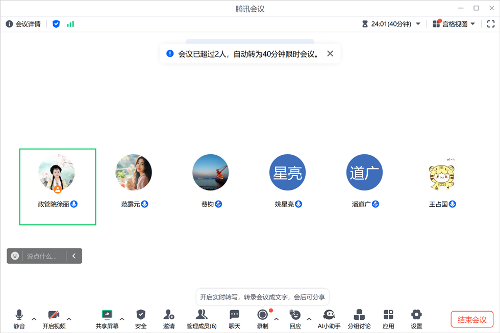Expand the share screen options arrow
The height and width of the screenshot is (333, 500).
coord(122,319)
